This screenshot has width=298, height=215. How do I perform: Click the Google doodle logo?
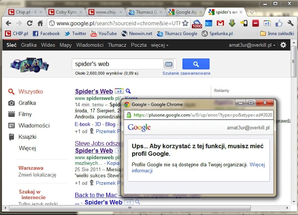tap(29, 65)
